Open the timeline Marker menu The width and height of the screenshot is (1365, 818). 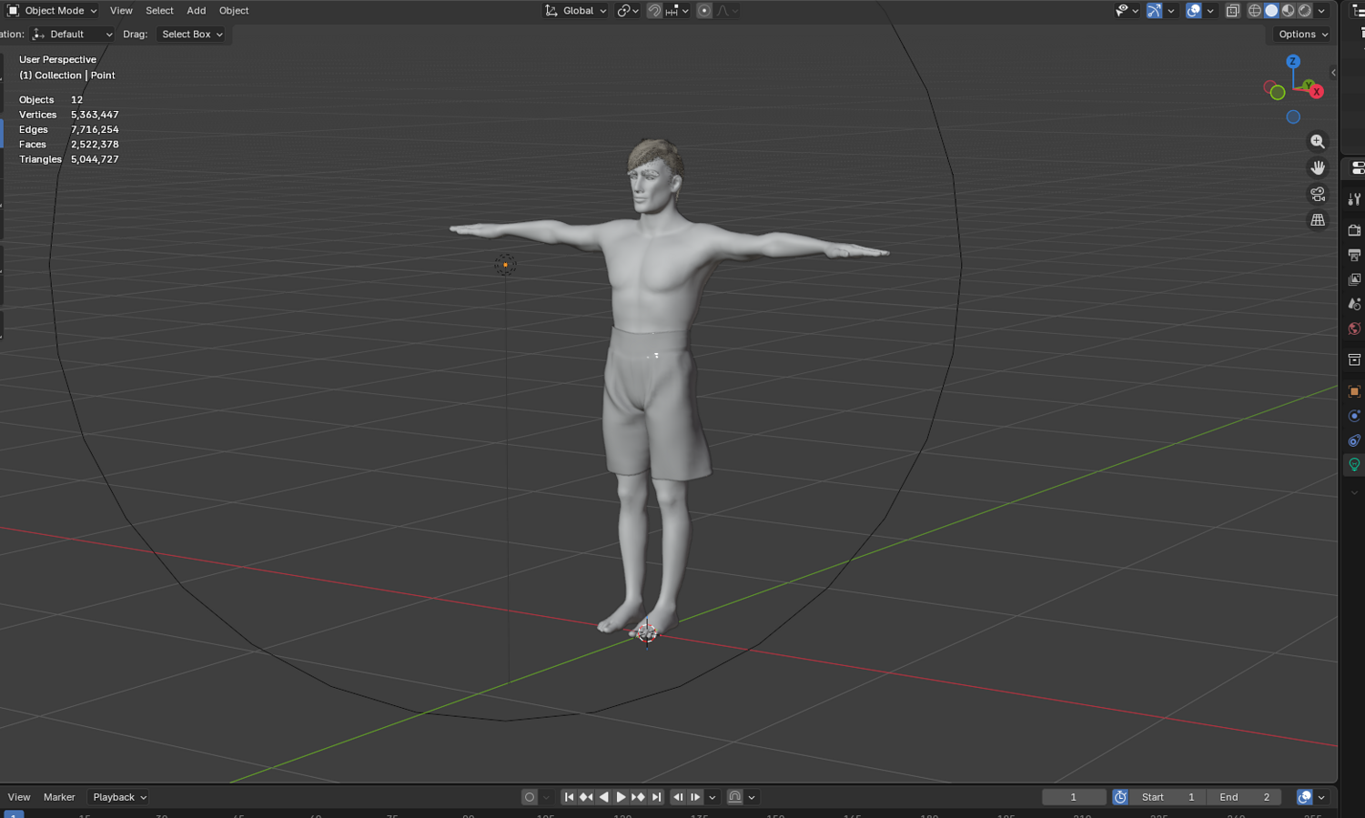pyautogui.click(x=59, y=797)
